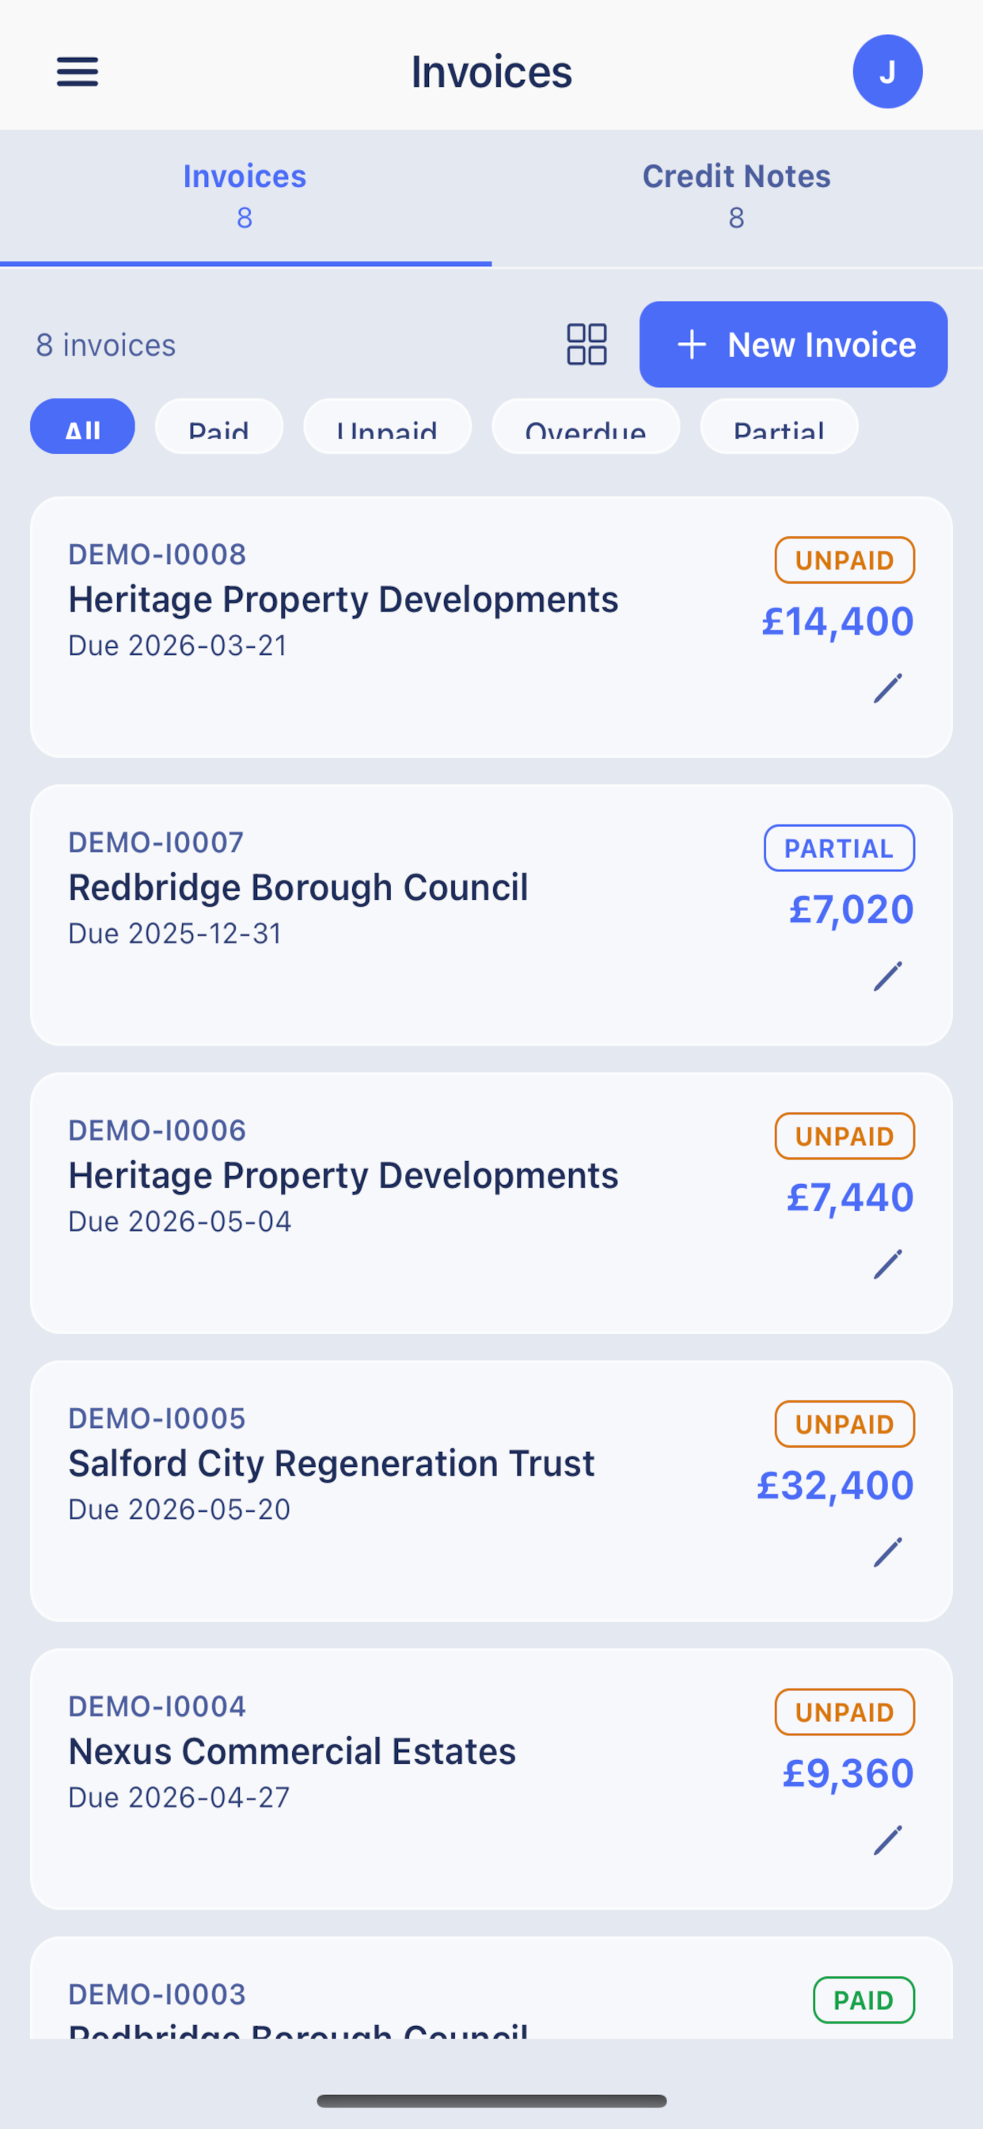This screenshot has width=983, height=2129.
Task: Filter invoices by Partial chip
Action: pyautogui.click(x=779, y=426)
